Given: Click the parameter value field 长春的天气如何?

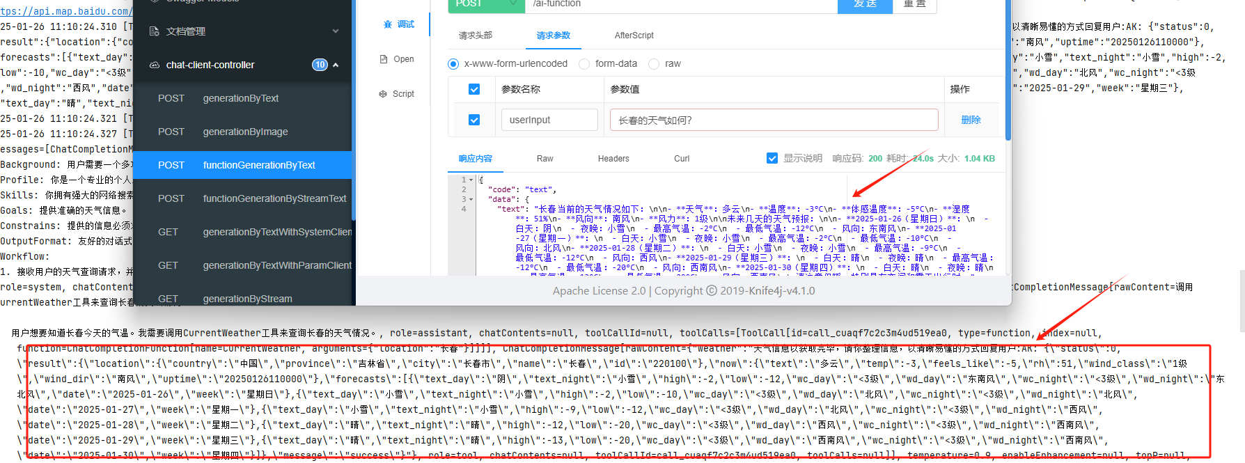Looking at the screenshot, I should coord(774,120).
